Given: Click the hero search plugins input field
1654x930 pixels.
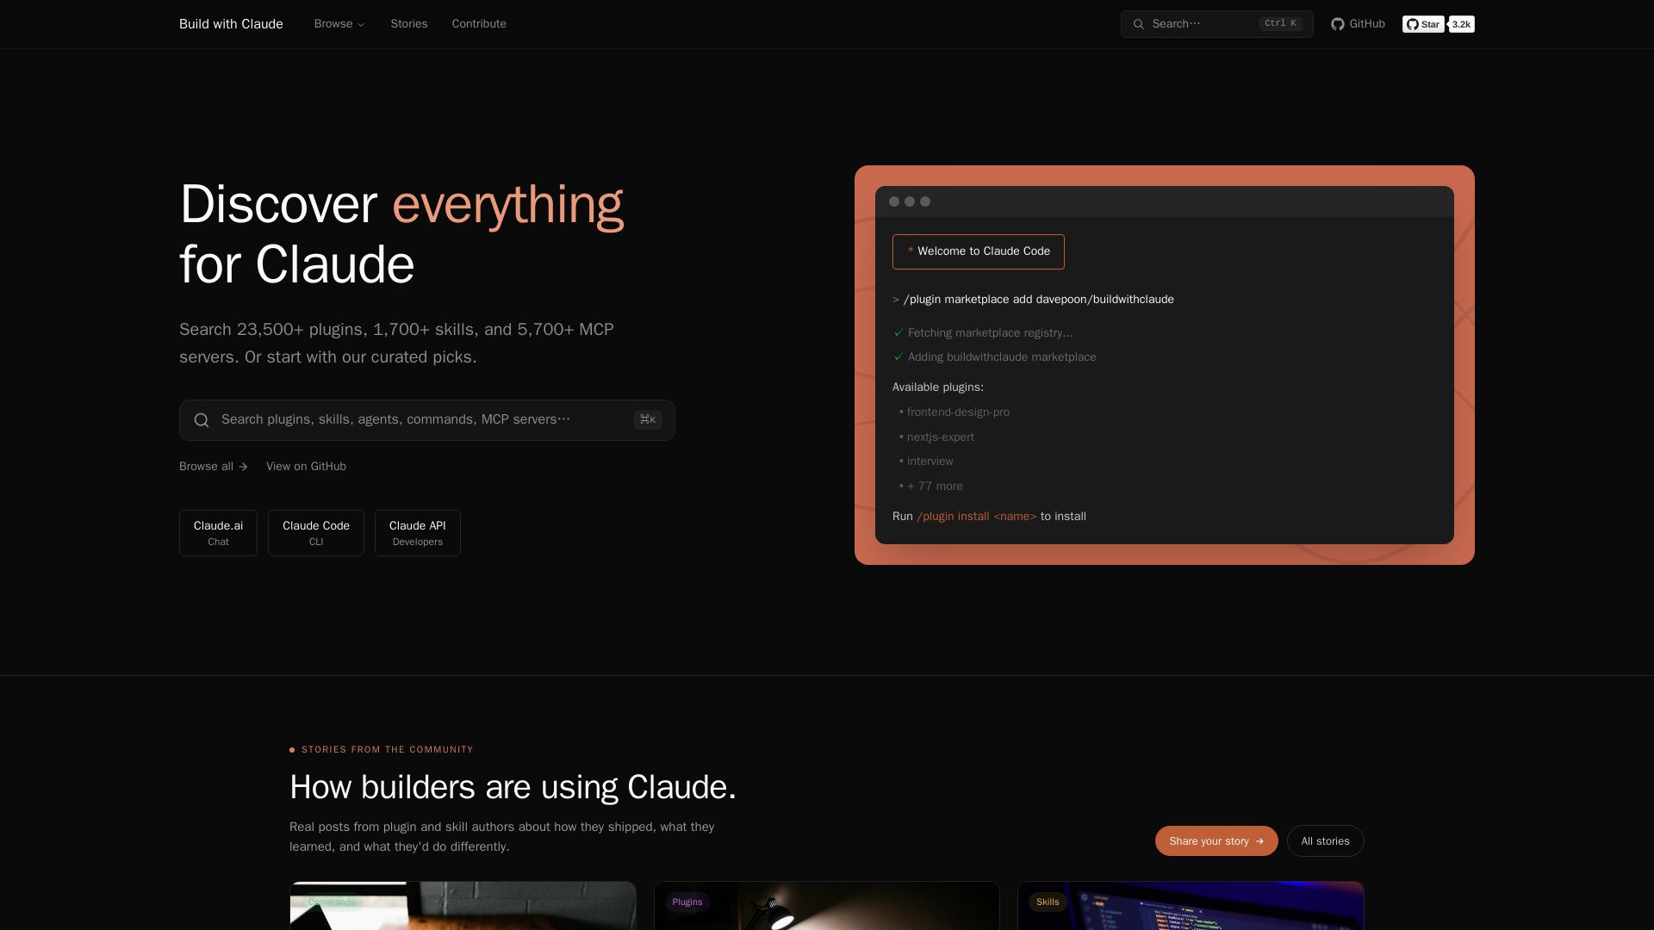Looking at the screenshot, I should pyautogui.click(x=427, y=420).
